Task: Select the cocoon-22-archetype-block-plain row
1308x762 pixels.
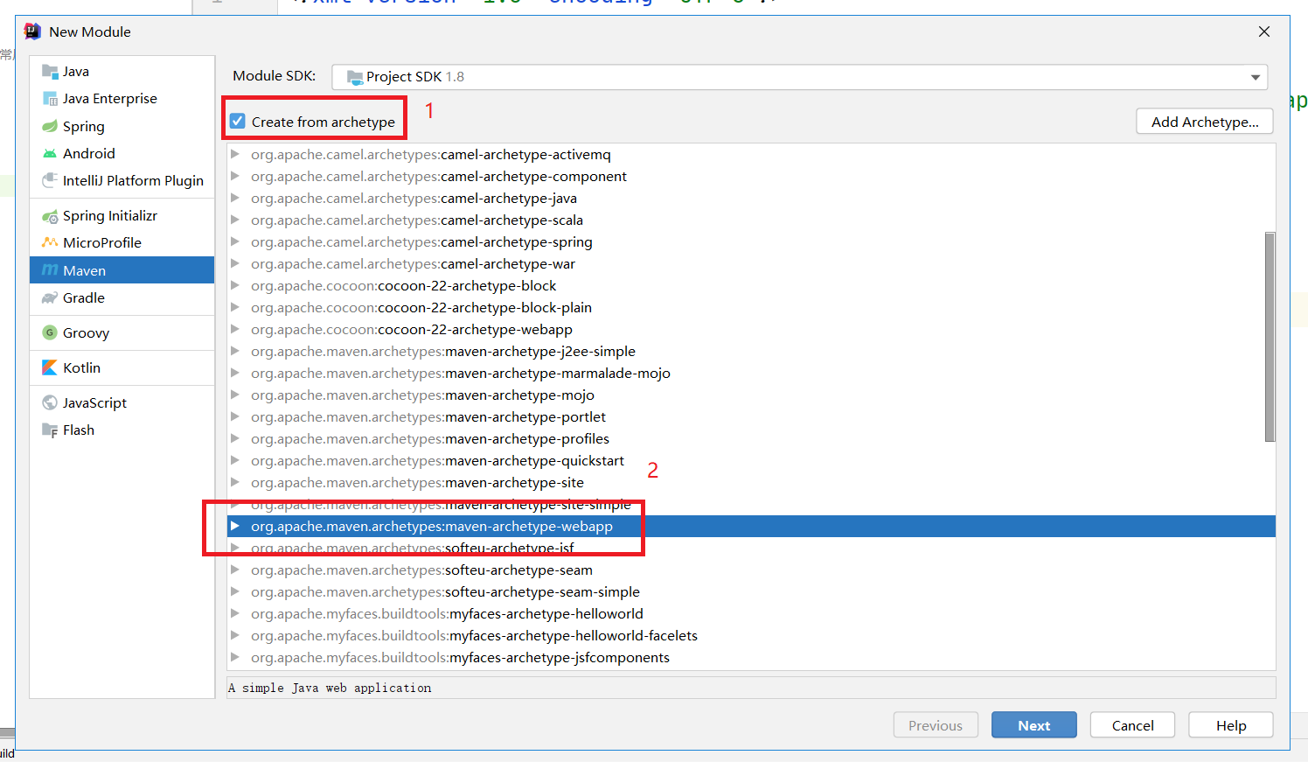Action: tap(751, 307)
